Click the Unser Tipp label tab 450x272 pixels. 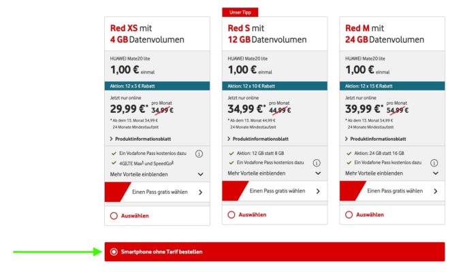tap(240, 12)
